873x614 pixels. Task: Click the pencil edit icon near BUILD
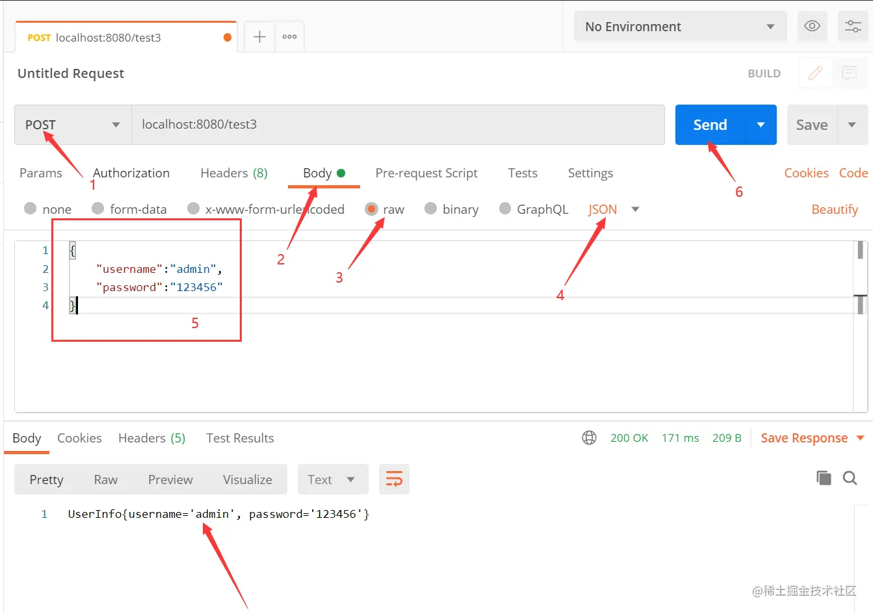pyautogui.click(x=815, y=73)
